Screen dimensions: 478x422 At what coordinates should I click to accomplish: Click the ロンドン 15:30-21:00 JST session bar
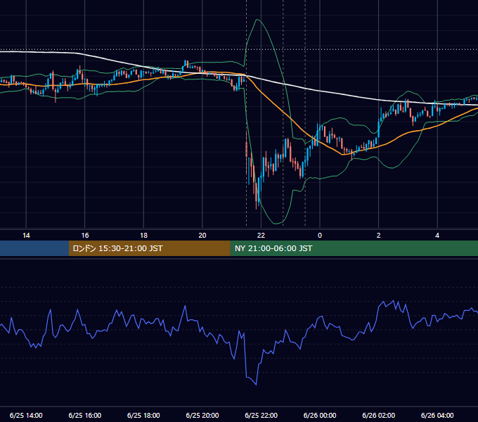click(x=149, y=248)
